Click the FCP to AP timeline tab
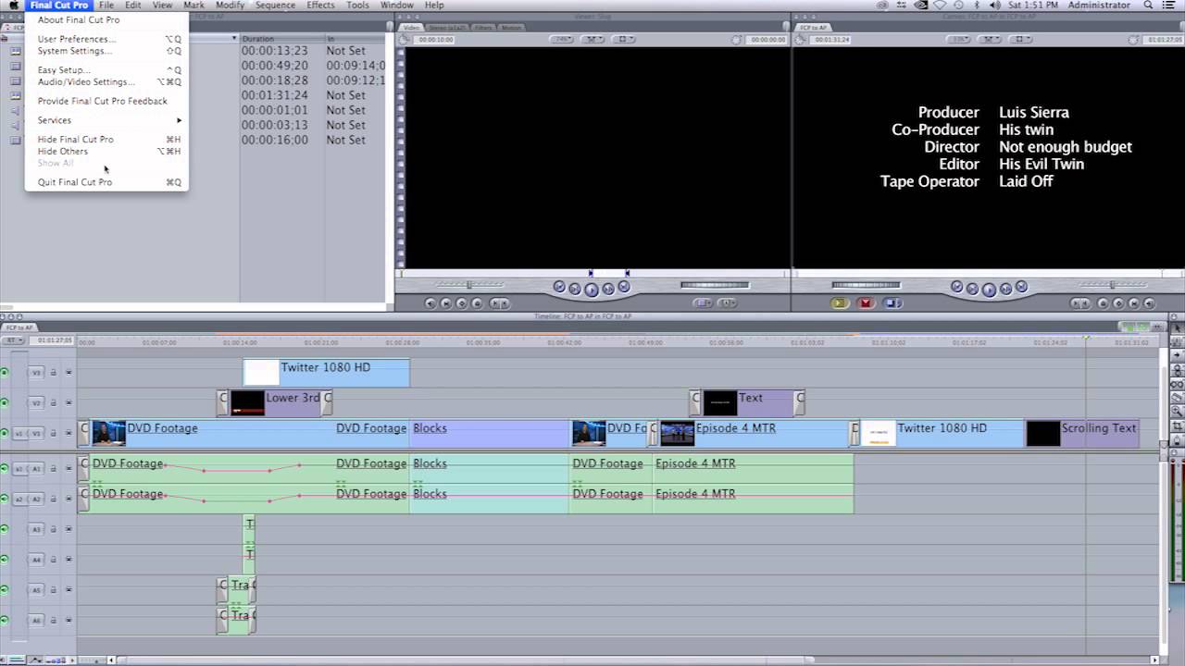Viewport: 1185px width, 666px height. coord(19,327)
